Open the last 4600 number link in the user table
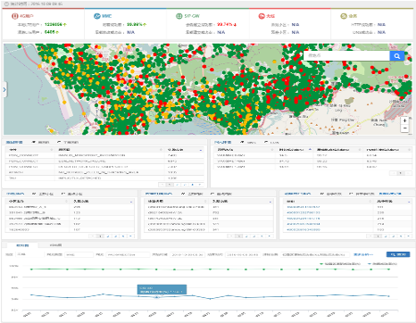 pos(304,229)
